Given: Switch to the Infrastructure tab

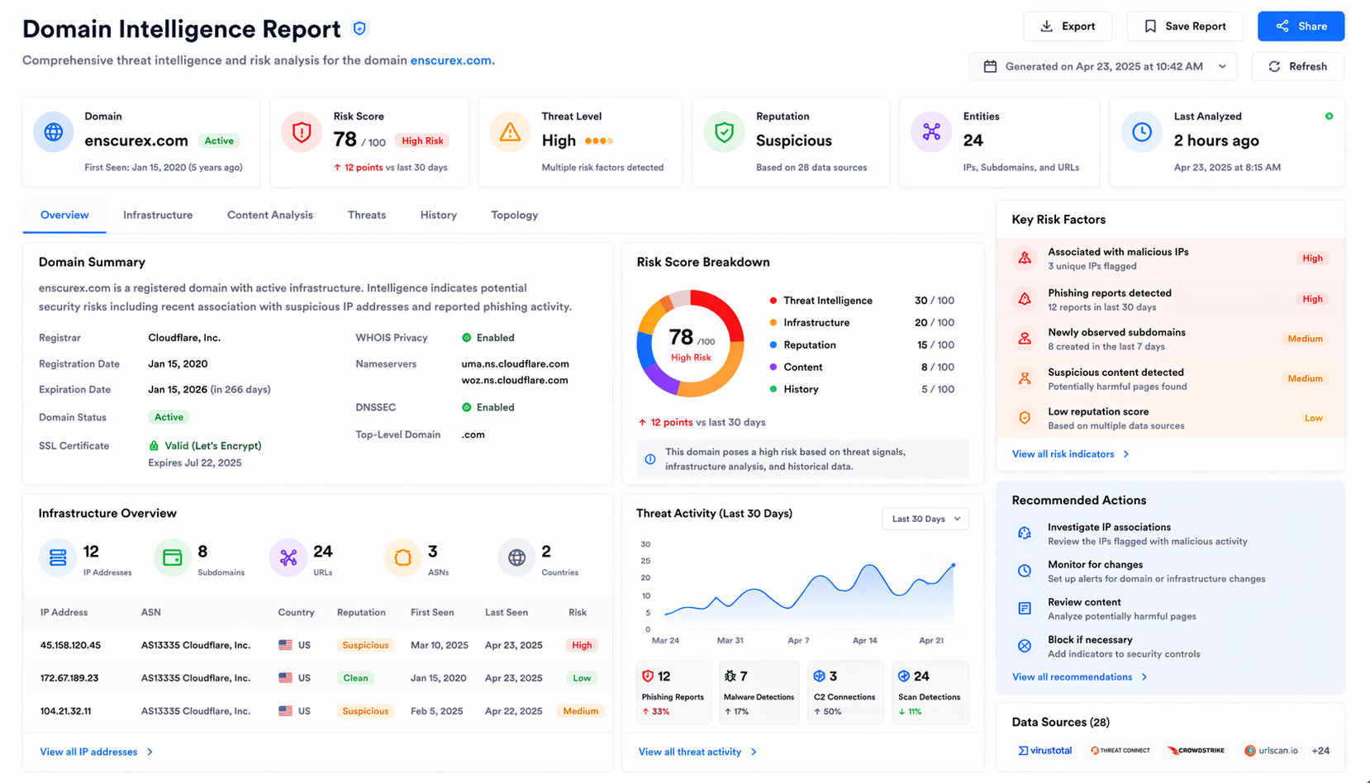Looking at the screenshot, I should tap(157, 215).
